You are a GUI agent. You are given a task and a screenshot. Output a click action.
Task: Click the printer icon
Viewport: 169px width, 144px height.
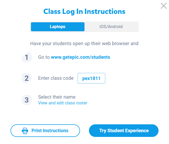[x=25, y=131]
